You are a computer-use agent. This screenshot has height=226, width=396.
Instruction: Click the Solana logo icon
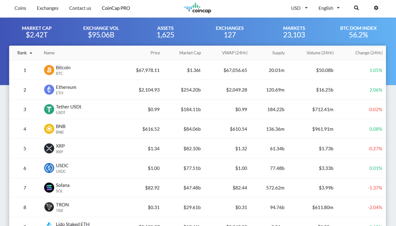click(x=49, y=188)
